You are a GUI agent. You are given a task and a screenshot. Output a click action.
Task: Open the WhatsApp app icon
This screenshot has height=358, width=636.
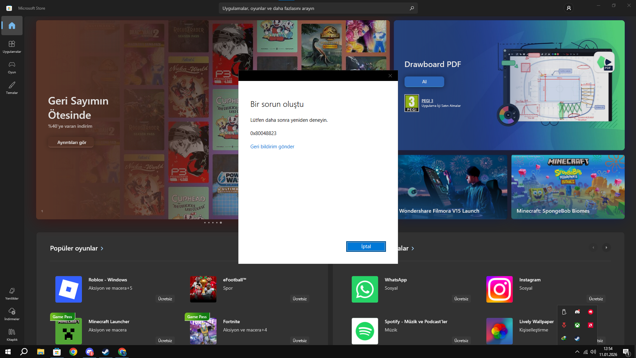(365, 289)
